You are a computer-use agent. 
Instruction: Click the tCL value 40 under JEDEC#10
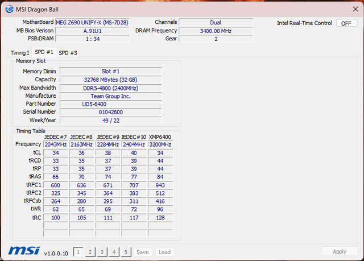[x=134, y=153]
